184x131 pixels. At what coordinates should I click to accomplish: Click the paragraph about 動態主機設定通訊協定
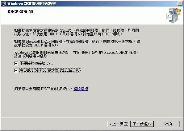pos(76,32)
